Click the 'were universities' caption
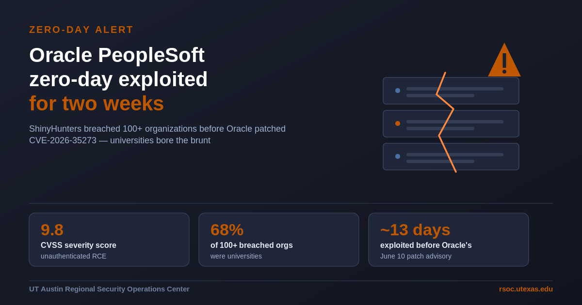Viewport: 582px width, 305px height. pyautogui.click(x=236, y=256)
